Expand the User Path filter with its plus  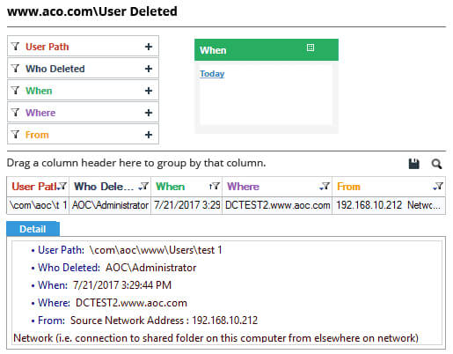pyautogui.click(x=149, y=47)
